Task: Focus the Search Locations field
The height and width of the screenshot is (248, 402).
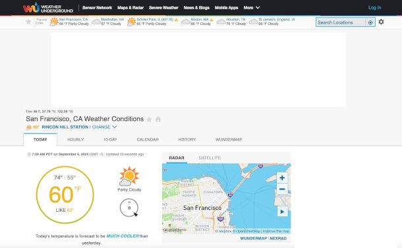Action: pyautogui.click(x=341, y=22)
